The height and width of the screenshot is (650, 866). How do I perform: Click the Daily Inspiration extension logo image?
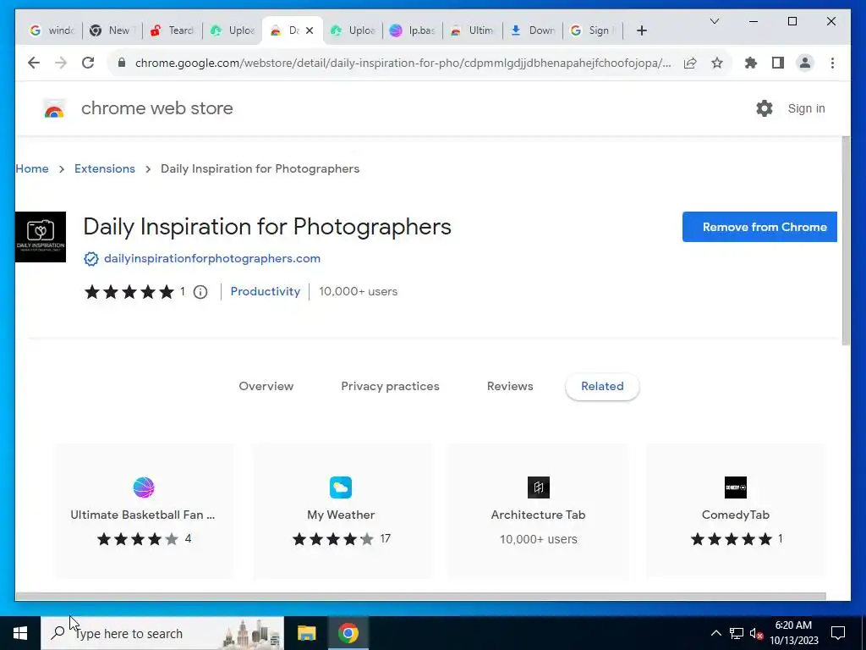41,237
